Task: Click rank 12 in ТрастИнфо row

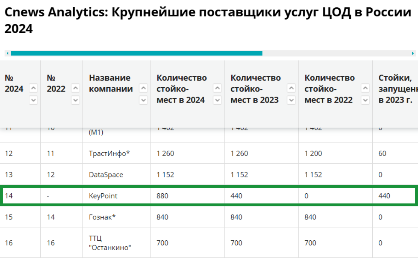Action: pyautogui.click(x=9, y=153)
